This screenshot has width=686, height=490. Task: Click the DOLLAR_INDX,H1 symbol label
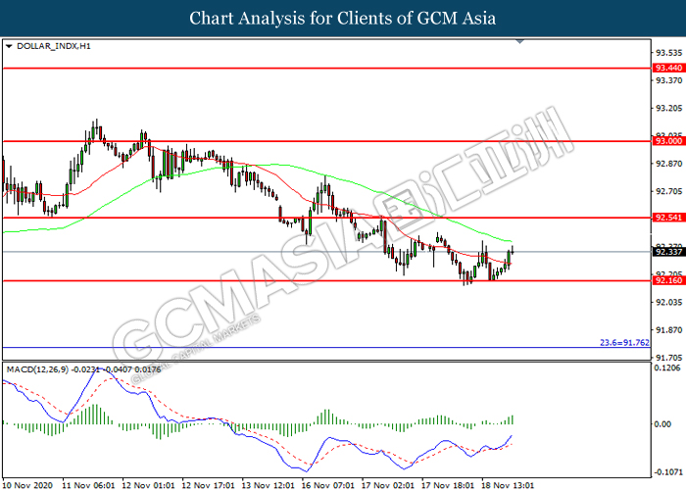coord(45,46)
